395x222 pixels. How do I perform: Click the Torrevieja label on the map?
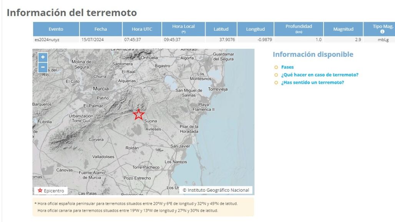coord(218,89)
